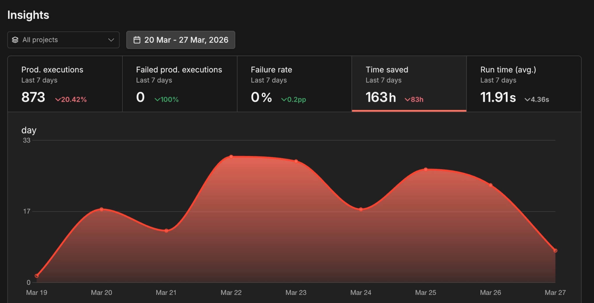The image size is (594, 303).
Task: Click the down arrow beside 20.42%
Action: point(58,100)
